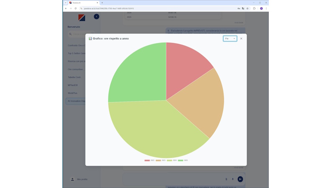The height and width of the screenshot is (188, 335).
Task: Open a new browser tab
Action: pos(102,3)
